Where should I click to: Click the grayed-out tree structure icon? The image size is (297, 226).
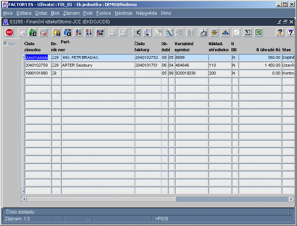(190, 32)
